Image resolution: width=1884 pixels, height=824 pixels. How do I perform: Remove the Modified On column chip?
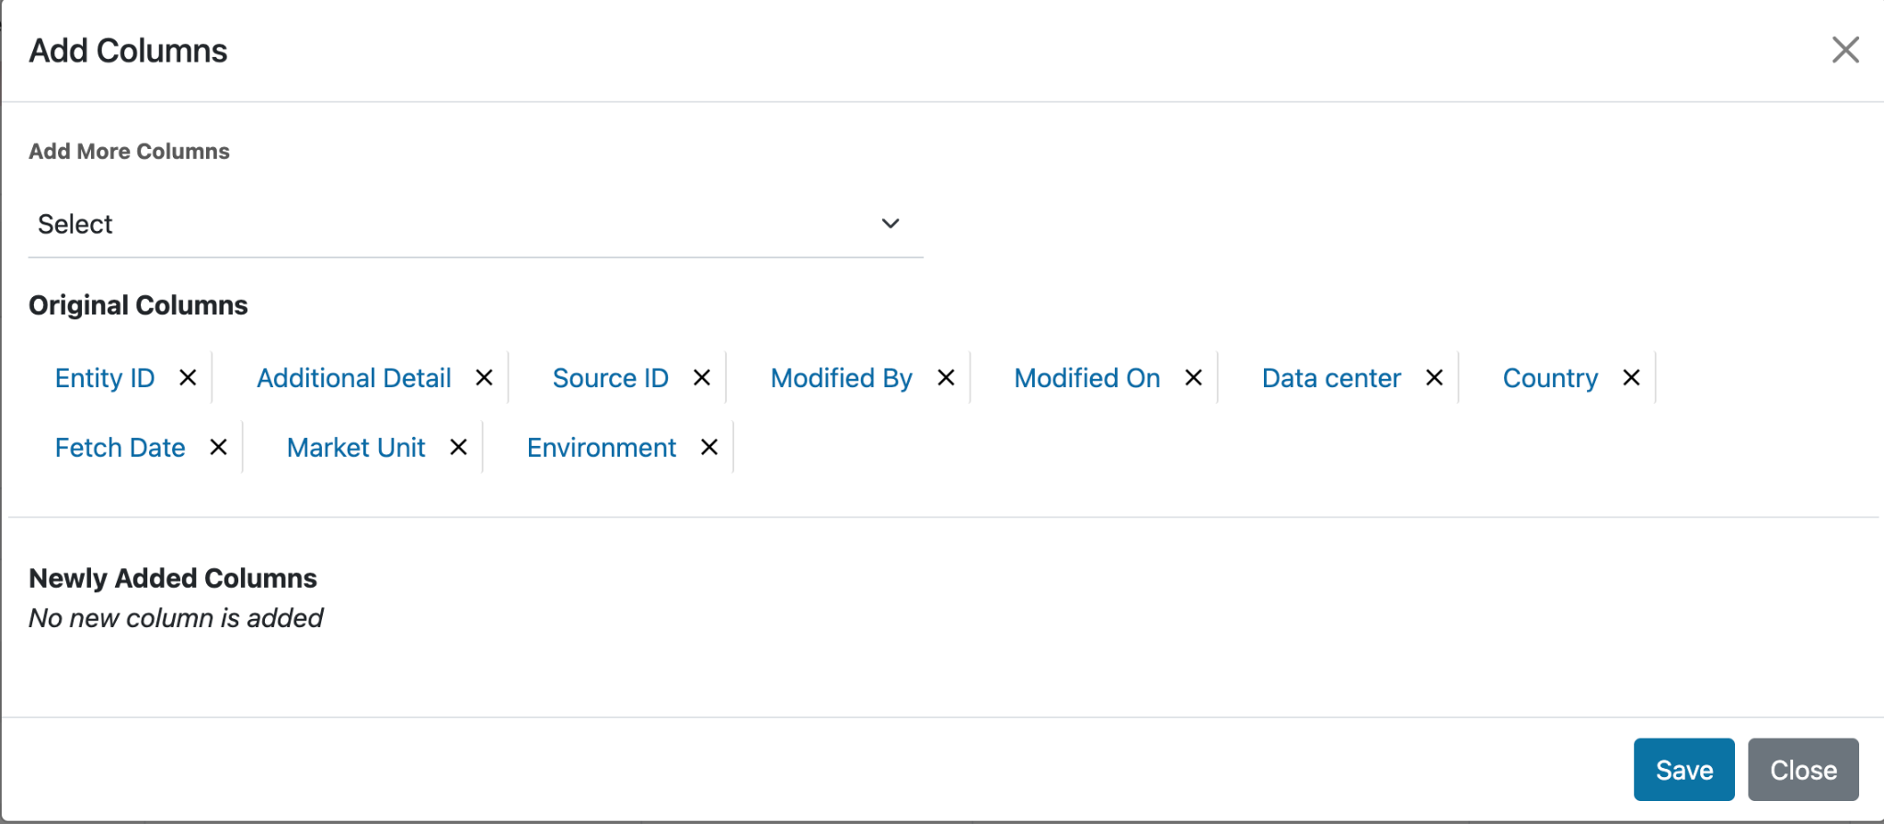coord(1193,378)
